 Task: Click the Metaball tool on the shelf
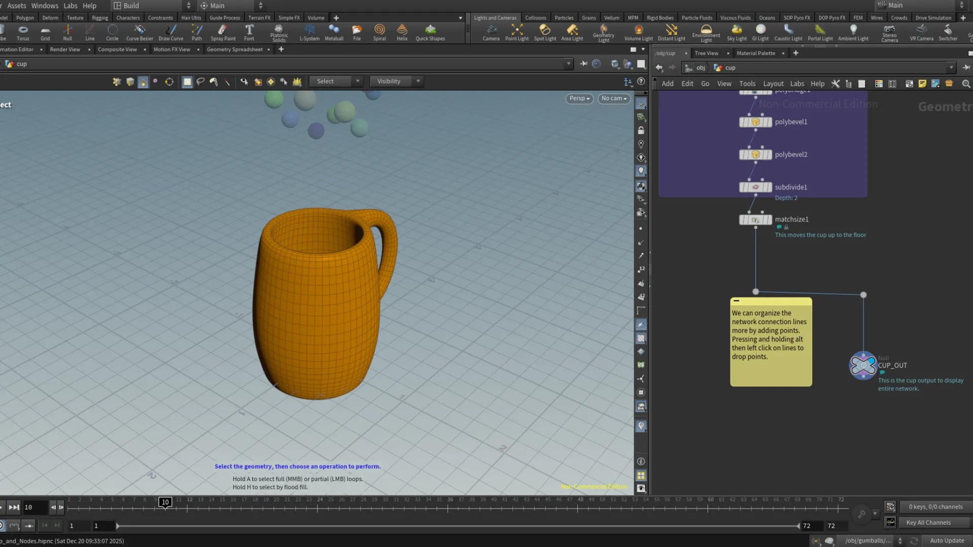(x=333, y=32)
